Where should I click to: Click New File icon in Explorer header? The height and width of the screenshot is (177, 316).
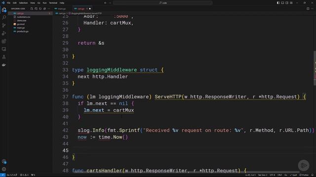point(32,9)
